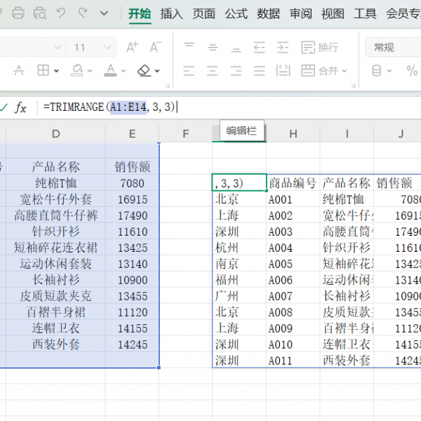Screen dimensions: 421x421
Task: Click the increase font size icon
Action: (x=132, y=48)
